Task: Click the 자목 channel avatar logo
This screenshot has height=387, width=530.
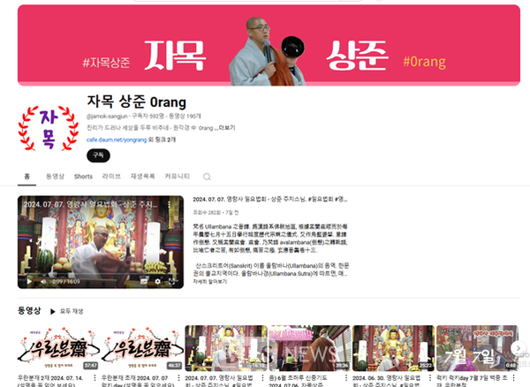Action: 49,128
